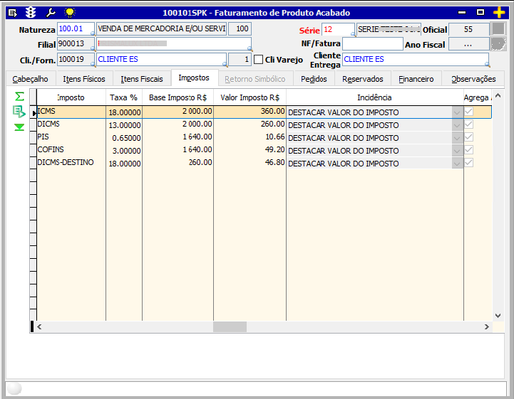Select the DICMS-DESTINO tax row name

click(66, 162)
